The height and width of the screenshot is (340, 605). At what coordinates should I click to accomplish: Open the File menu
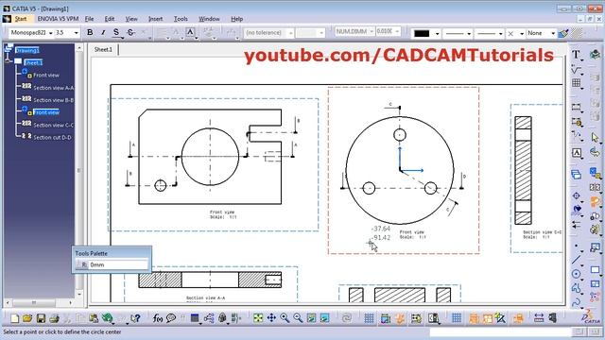pos(89,19)
